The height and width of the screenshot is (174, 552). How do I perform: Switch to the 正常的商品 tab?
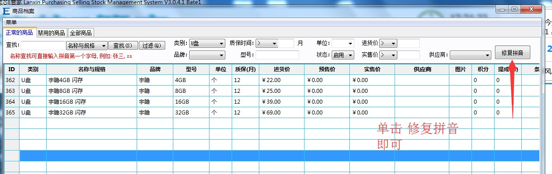(x=19, y=32)
